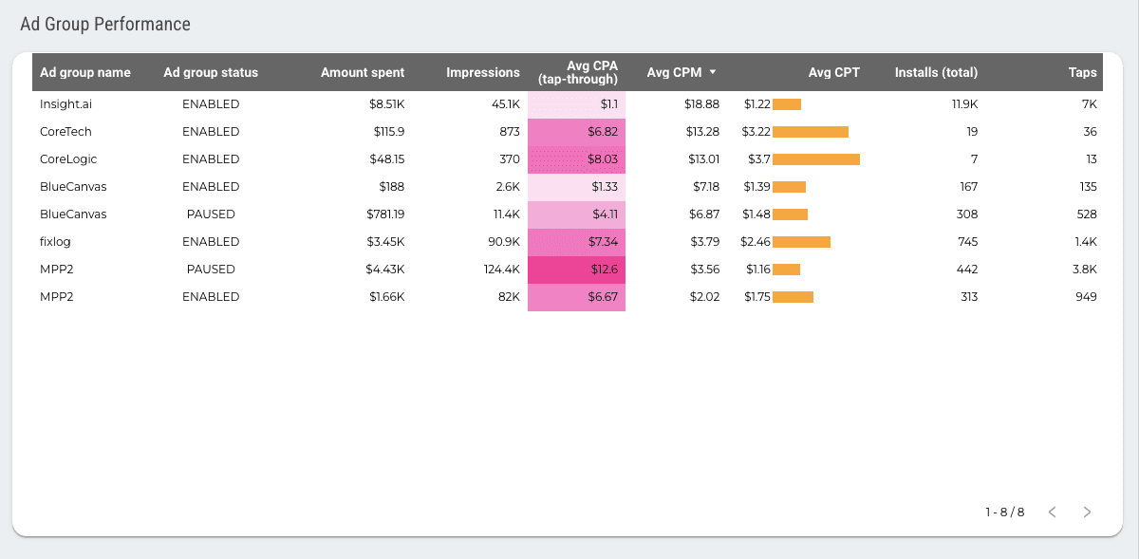
Task: Click the $781.19 amount spent value
Action: pyautogui.click(x=385, y=214)
